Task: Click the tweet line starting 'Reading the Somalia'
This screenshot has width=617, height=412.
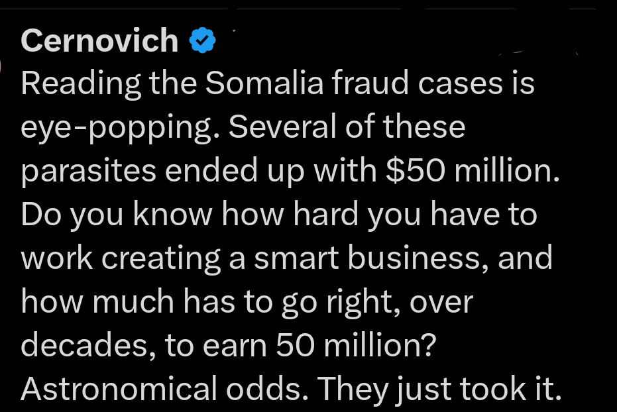Action: tap(278, 84)
